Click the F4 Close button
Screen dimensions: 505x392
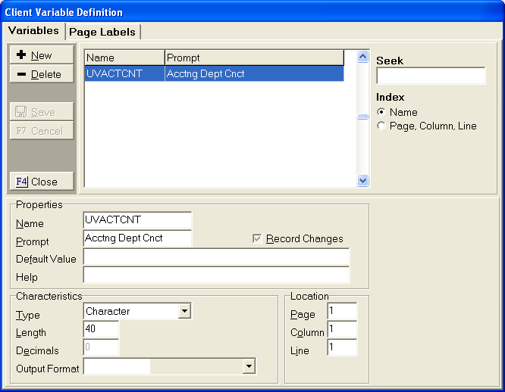(x=41, y=182)
